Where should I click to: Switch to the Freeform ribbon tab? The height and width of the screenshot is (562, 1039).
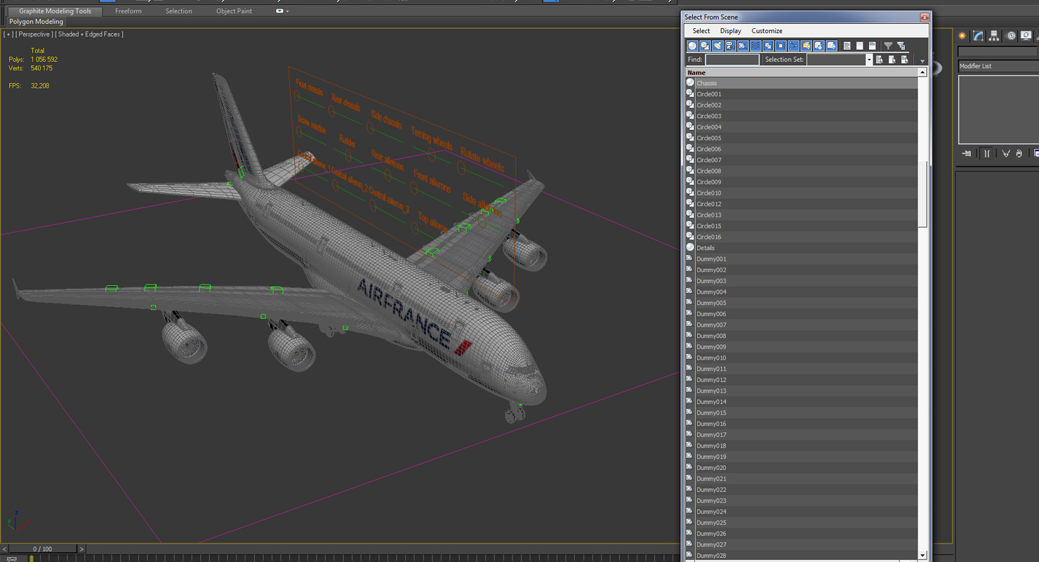point(128,11)
